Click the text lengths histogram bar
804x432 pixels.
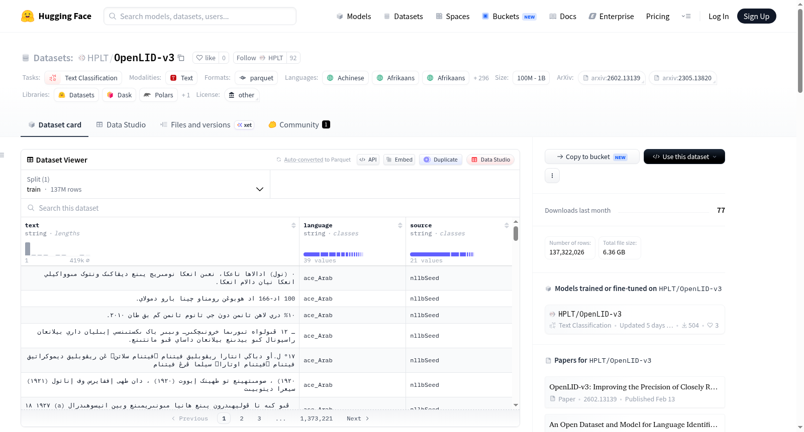(x=28, y=249)
